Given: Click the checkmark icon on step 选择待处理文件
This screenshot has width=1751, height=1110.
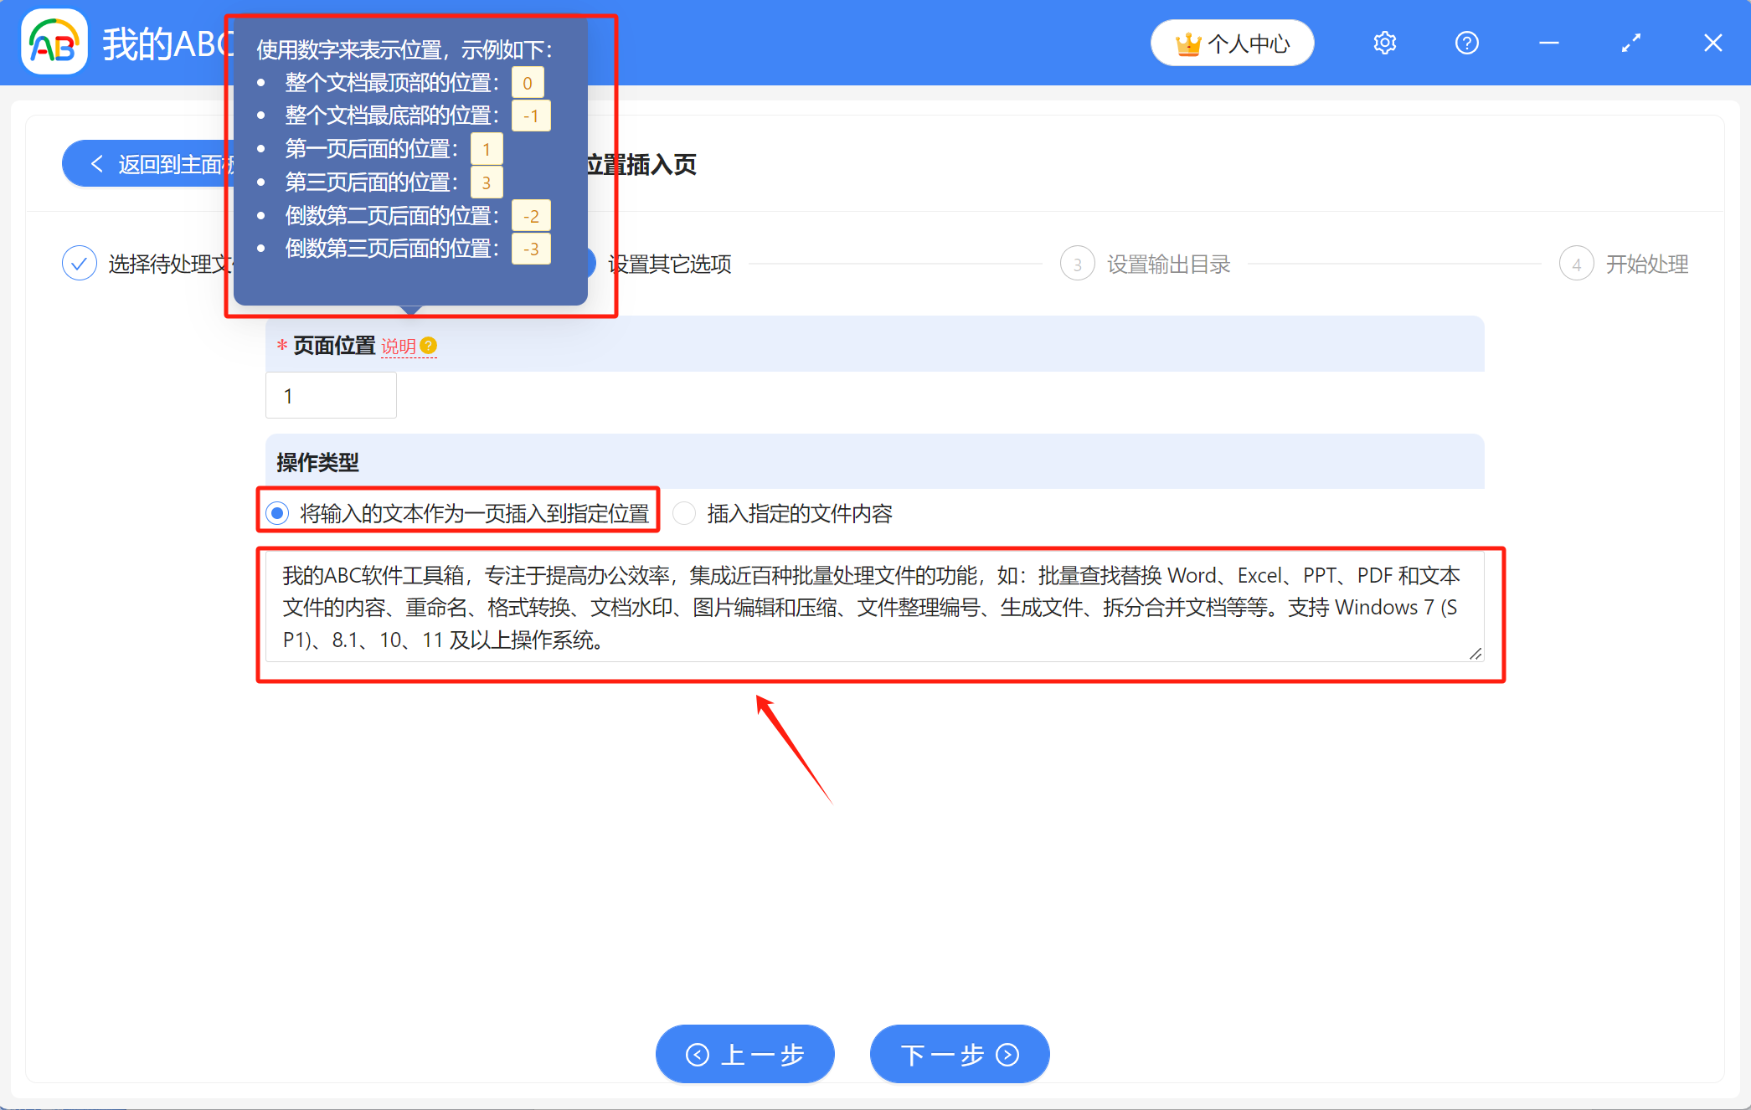Looking at the screenshot, I should coord(79,263).
